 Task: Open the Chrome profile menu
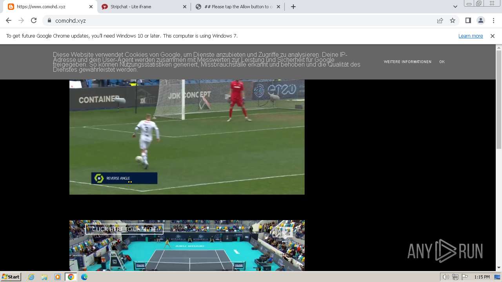(x=480, y=20)
